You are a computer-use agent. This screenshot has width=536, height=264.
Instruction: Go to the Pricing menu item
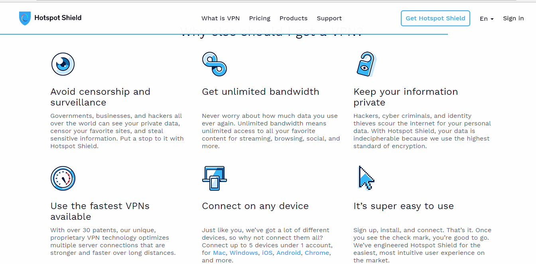click(x=260, y=18)
